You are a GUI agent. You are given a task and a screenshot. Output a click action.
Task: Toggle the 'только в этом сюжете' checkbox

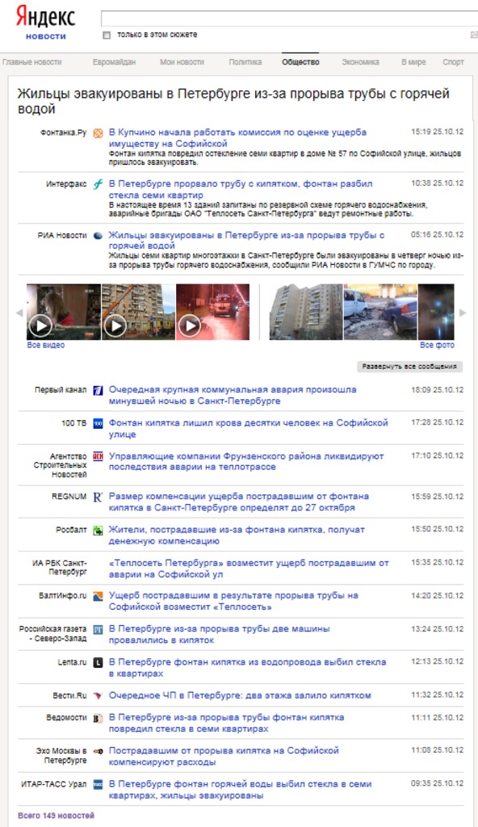(x=107, y=35)
